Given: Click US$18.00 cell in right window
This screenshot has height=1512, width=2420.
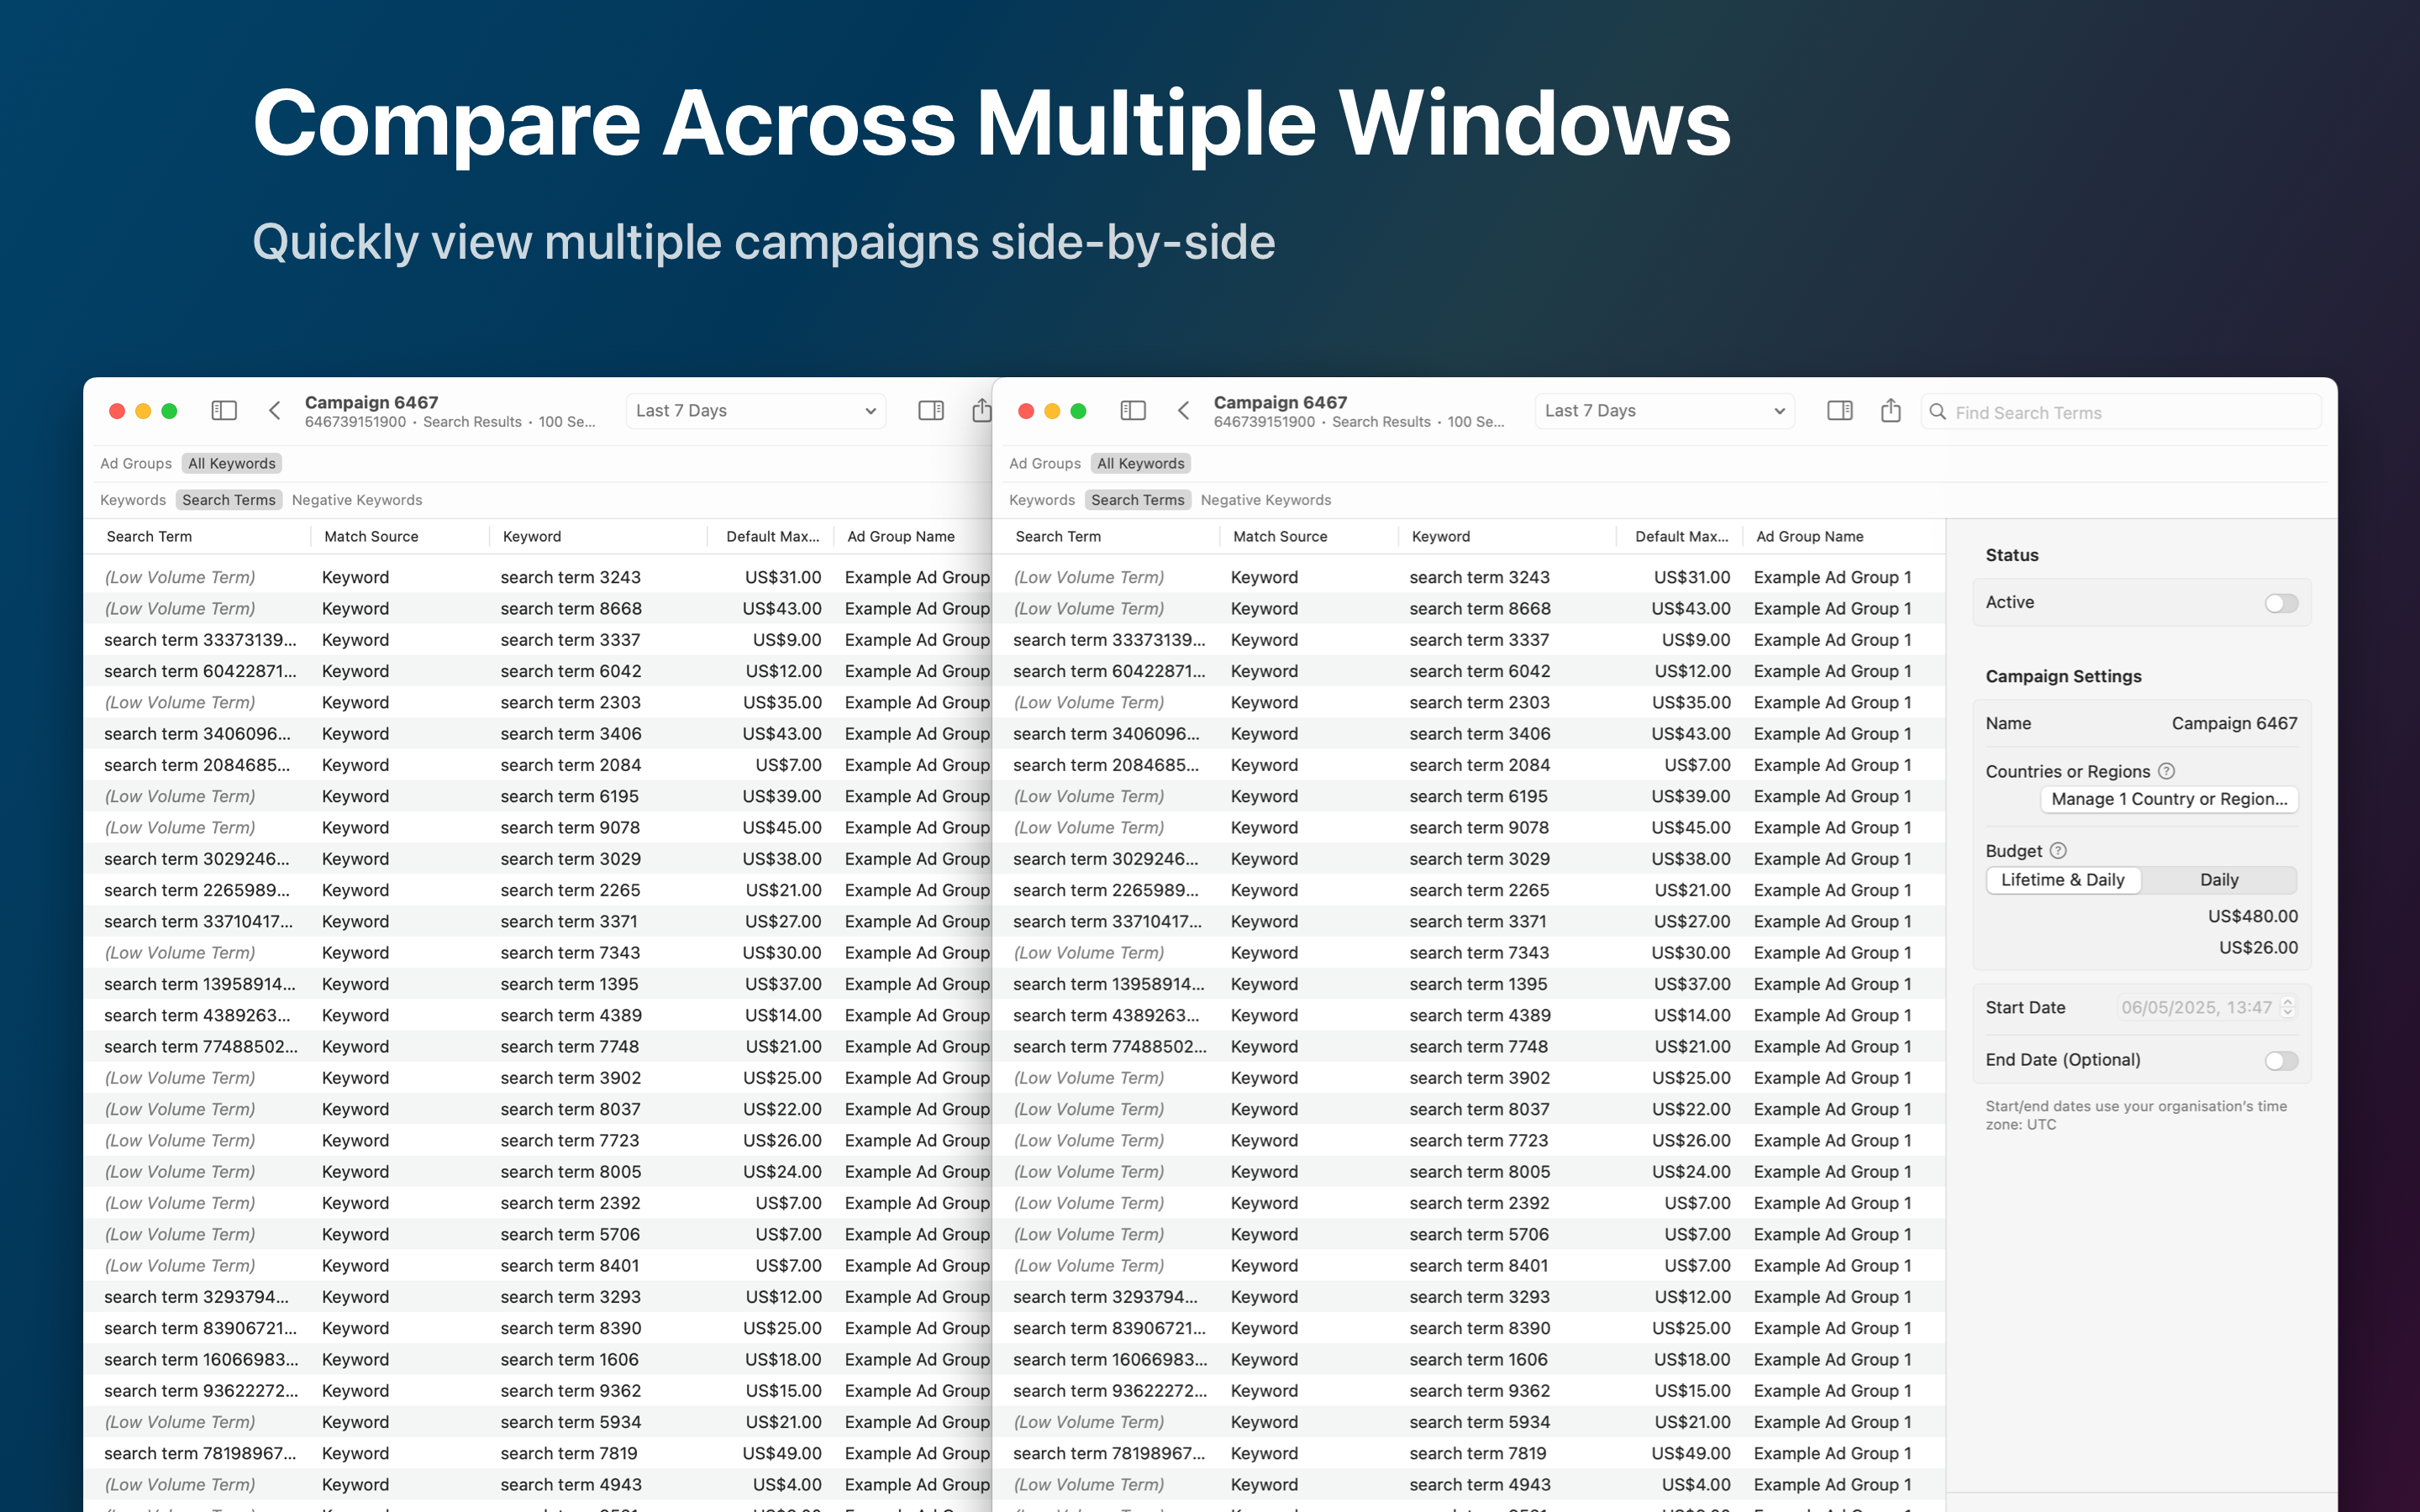Looking at the screenshot, I should (1692, 1359).
